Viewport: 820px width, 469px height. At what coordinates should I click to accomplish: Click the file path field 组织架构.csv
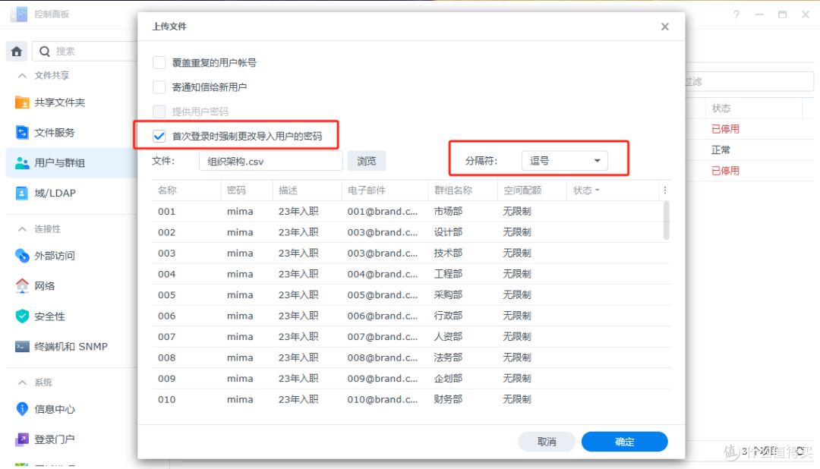click(271, 161)
